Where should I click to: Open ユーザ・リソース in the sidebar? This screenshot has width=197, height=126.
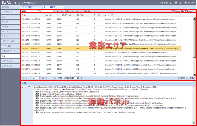coord(10,12)
